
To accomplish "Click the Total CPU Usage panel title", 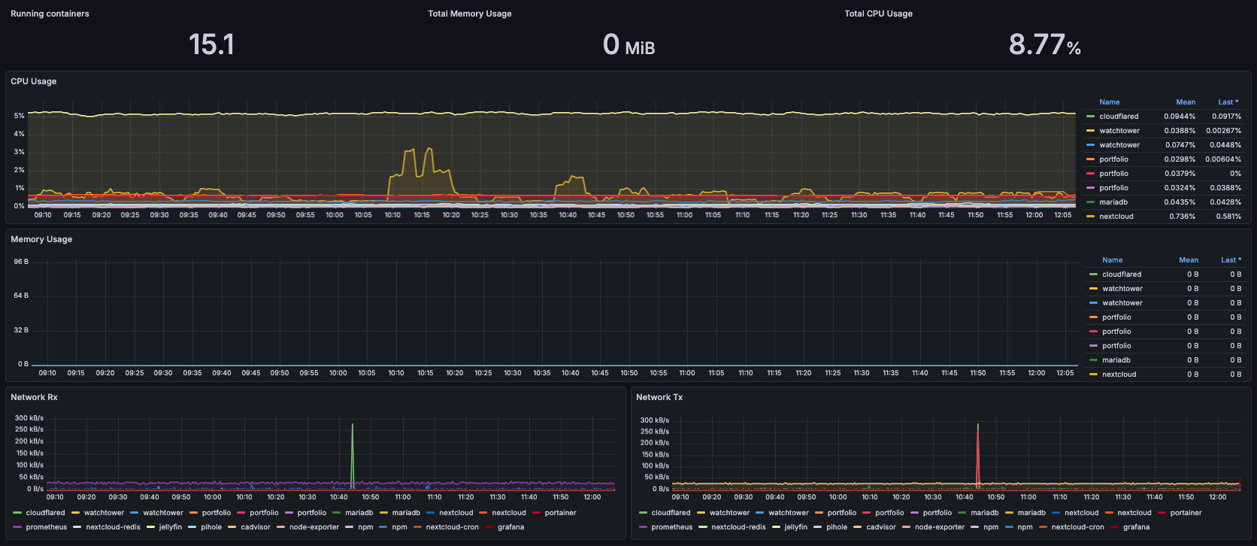I will pos(878,14).
